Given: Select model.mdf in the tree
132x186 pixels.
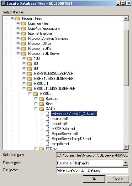Looking at the screenshot, I should (59, 124).
